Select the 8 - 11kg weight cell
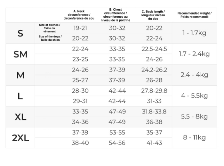Image resolution: width=224 pixels, height=166 pixels. [194, 138]
